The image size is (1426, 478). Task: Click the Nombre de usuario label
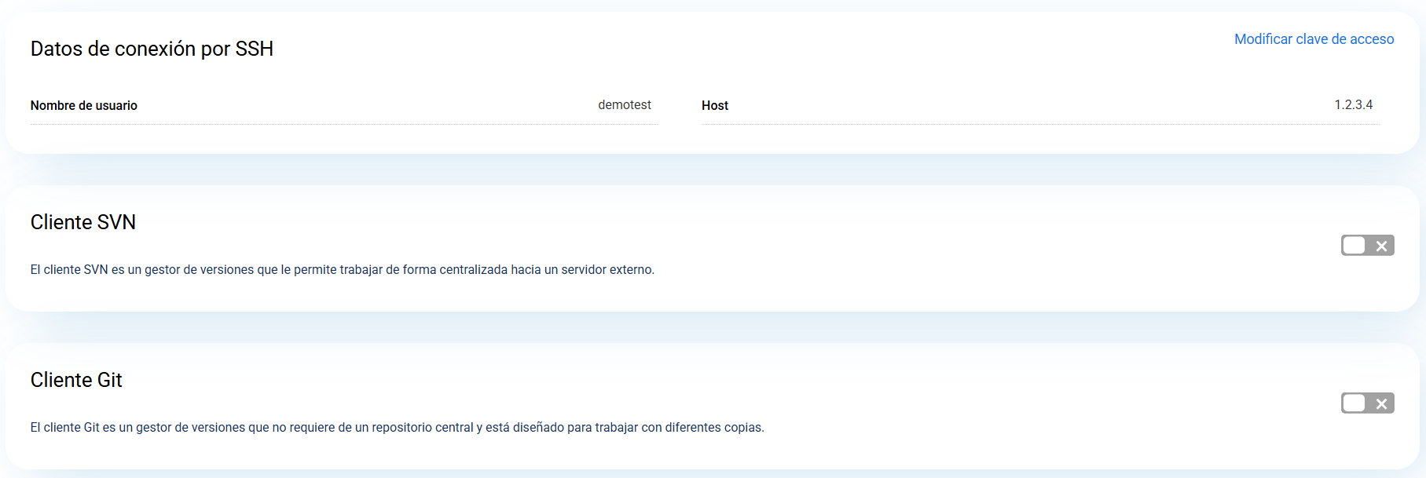coord(84,106)
